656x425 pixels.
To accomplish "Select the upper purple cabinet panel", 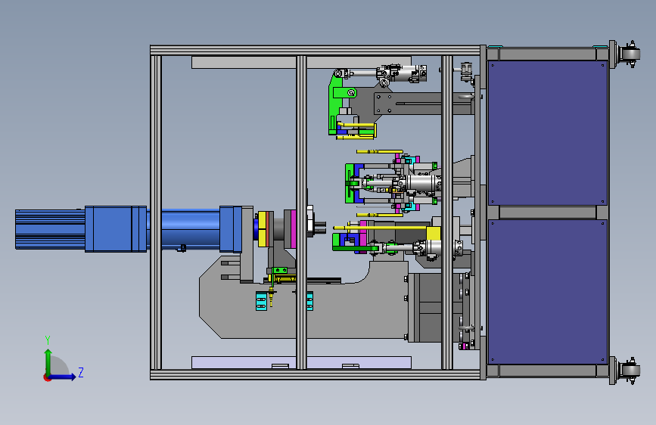I will click(x=548, y=133).
